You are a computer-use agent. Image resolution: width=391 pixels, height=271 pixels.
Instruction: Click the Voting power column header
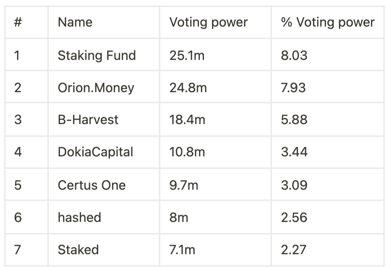(208, 23)
